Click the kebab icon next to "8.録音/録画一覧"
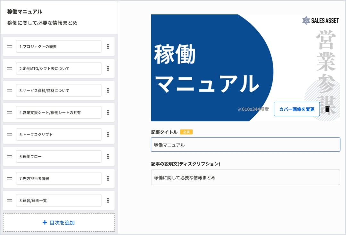The height and width of the screenshot is (235, 346). 108,200
